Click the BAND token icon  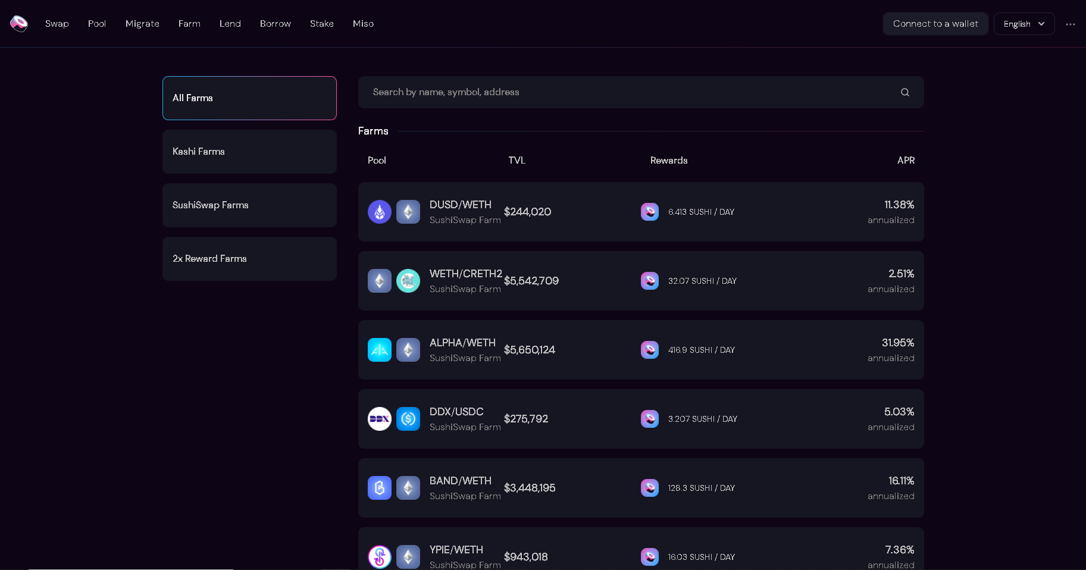pos(380,488)
